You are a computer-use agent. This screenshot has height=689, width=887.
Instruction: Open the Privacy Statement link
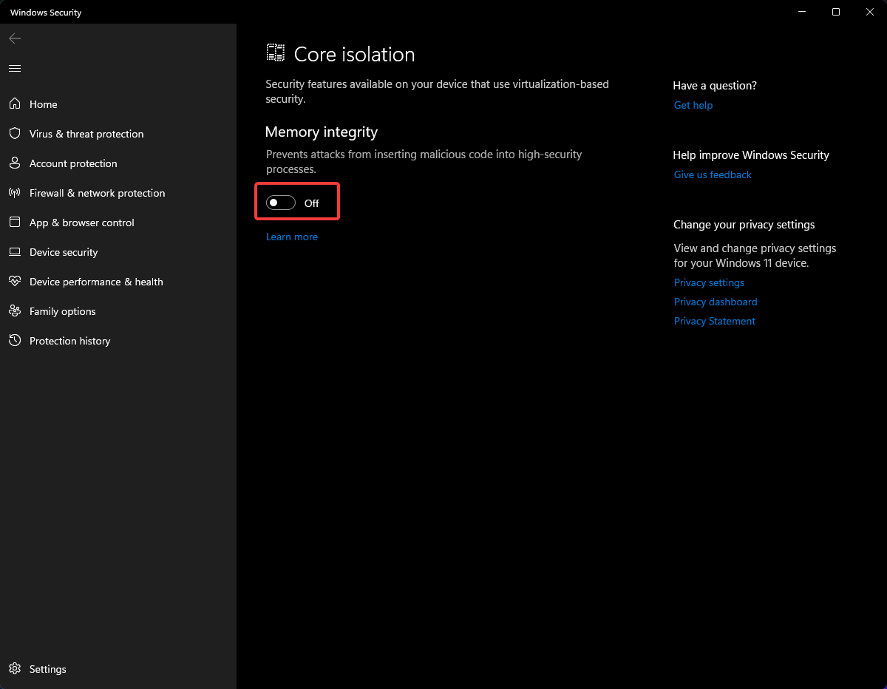click(x=715, y=321)
